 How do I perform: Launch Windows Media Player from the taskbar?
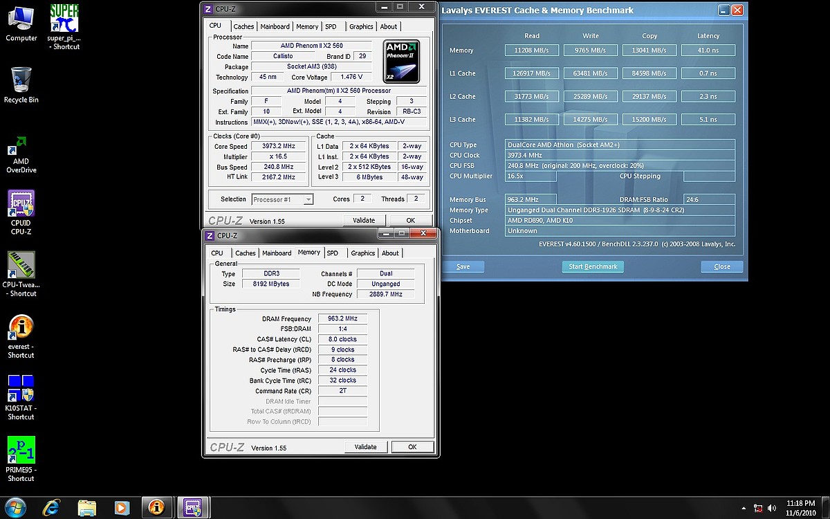(x=122, y=507)
